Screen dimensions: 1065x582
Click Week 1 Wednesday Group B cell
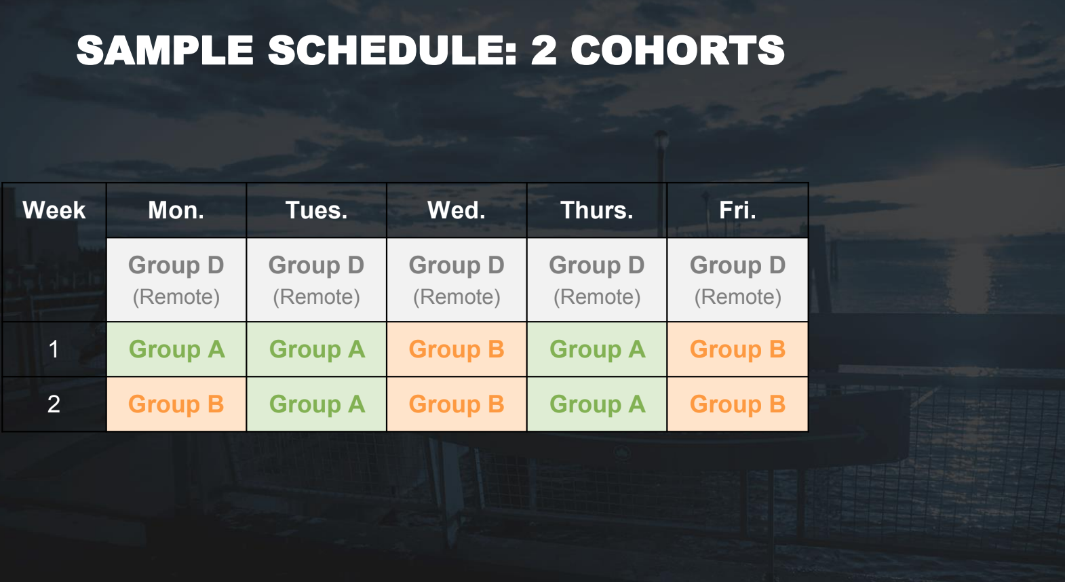(x=457, y=349)
